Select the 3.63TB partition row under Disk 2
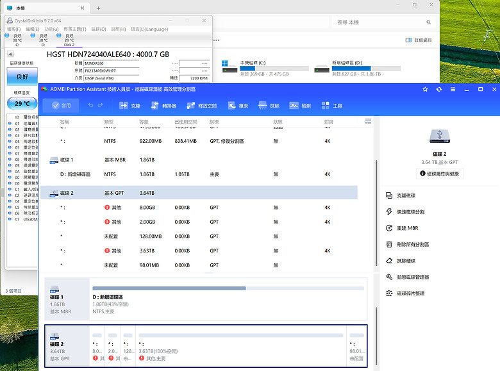The width and height of the screenshot is (500, 371). [x=199, y=251]
